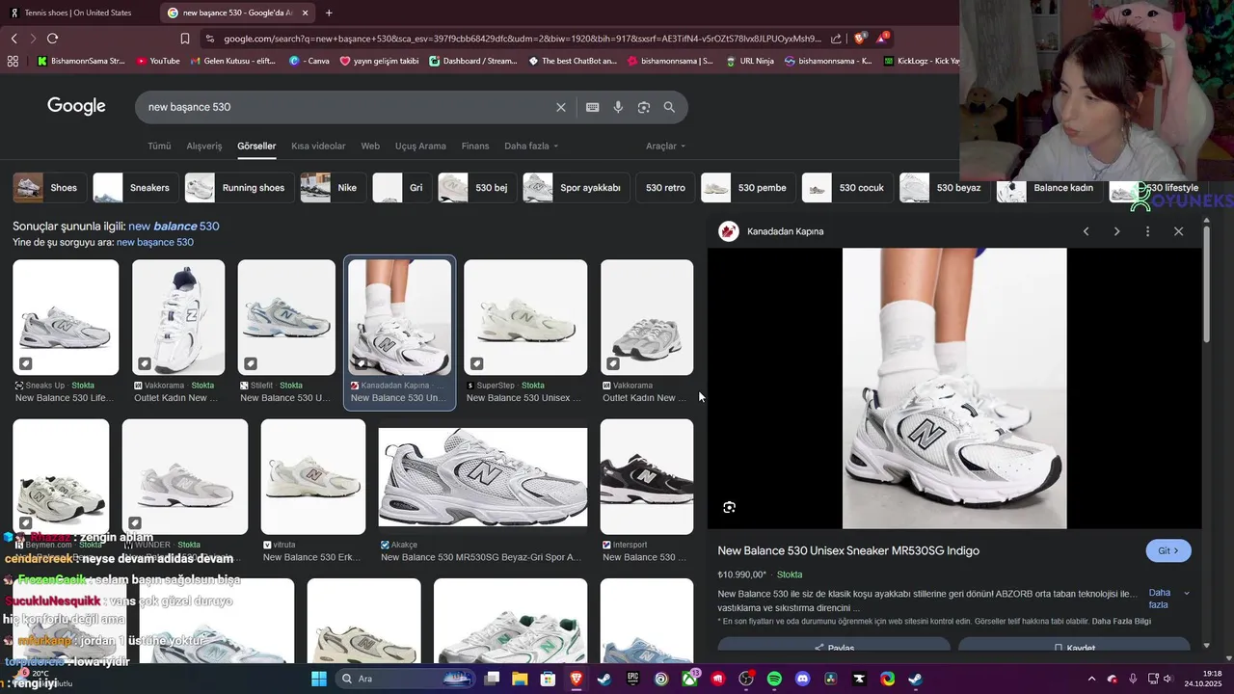Filter images by 530 pembe chip
Image resolution: width=1234 pixels, height=694 pixels.
pos(748,188)
